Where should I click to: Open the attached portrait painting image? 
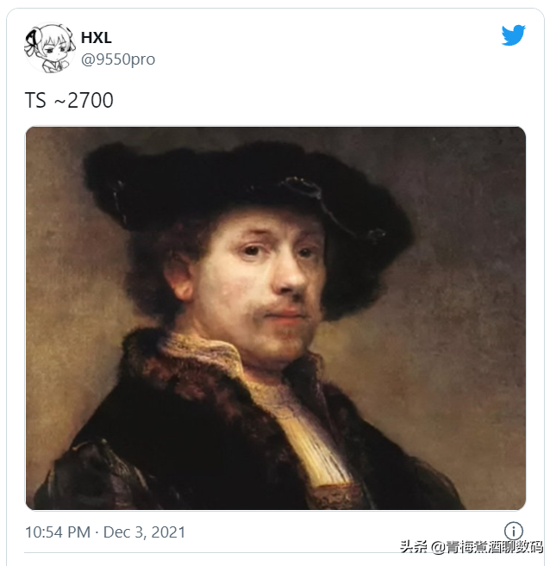tap(276, 318)
